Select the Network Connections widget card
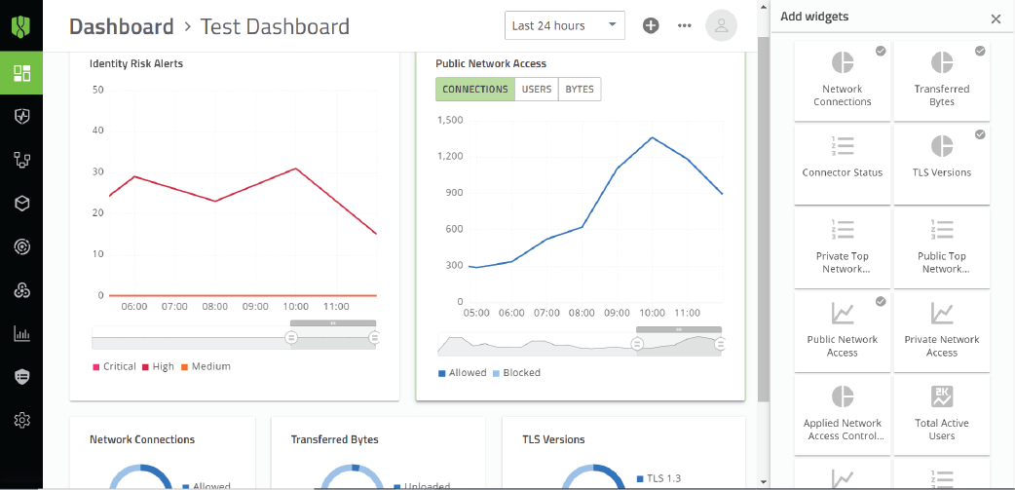1015x490 pixels. pyautogui.click(x=843, y=81)
